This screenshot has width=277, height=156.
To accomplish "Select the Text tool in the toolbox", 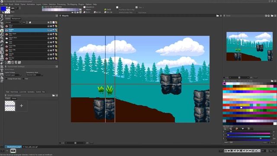I will 2,70.
